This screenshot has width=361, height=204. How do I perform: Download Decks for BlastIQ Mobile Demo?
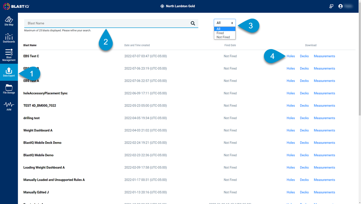pyautogui.click(x=304, y=155)
